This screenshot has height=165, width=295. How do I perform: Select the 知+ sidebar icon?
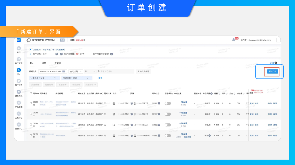19,70
